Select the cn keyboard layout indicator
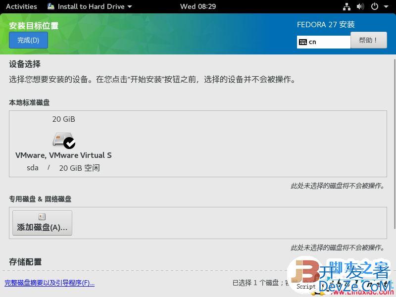 324,42
